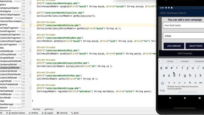This screenshot has height=115, width=204.
Task: Click settings gear icon in emulator status bar
Action: [166, 8]
